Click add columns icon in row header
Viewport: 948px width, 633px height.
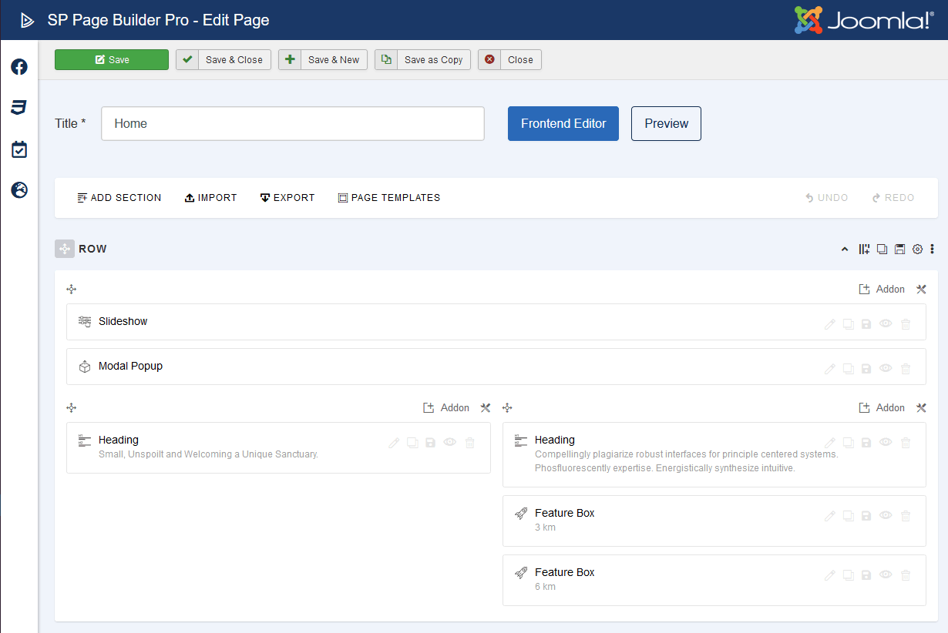coord(864,249)
